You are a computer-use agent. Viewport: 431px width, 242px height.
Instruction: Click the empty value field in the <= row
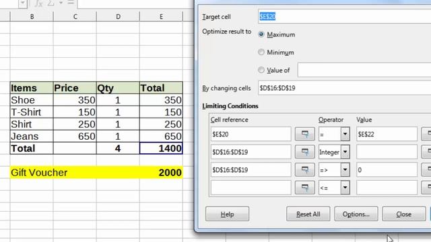point(387,188)
